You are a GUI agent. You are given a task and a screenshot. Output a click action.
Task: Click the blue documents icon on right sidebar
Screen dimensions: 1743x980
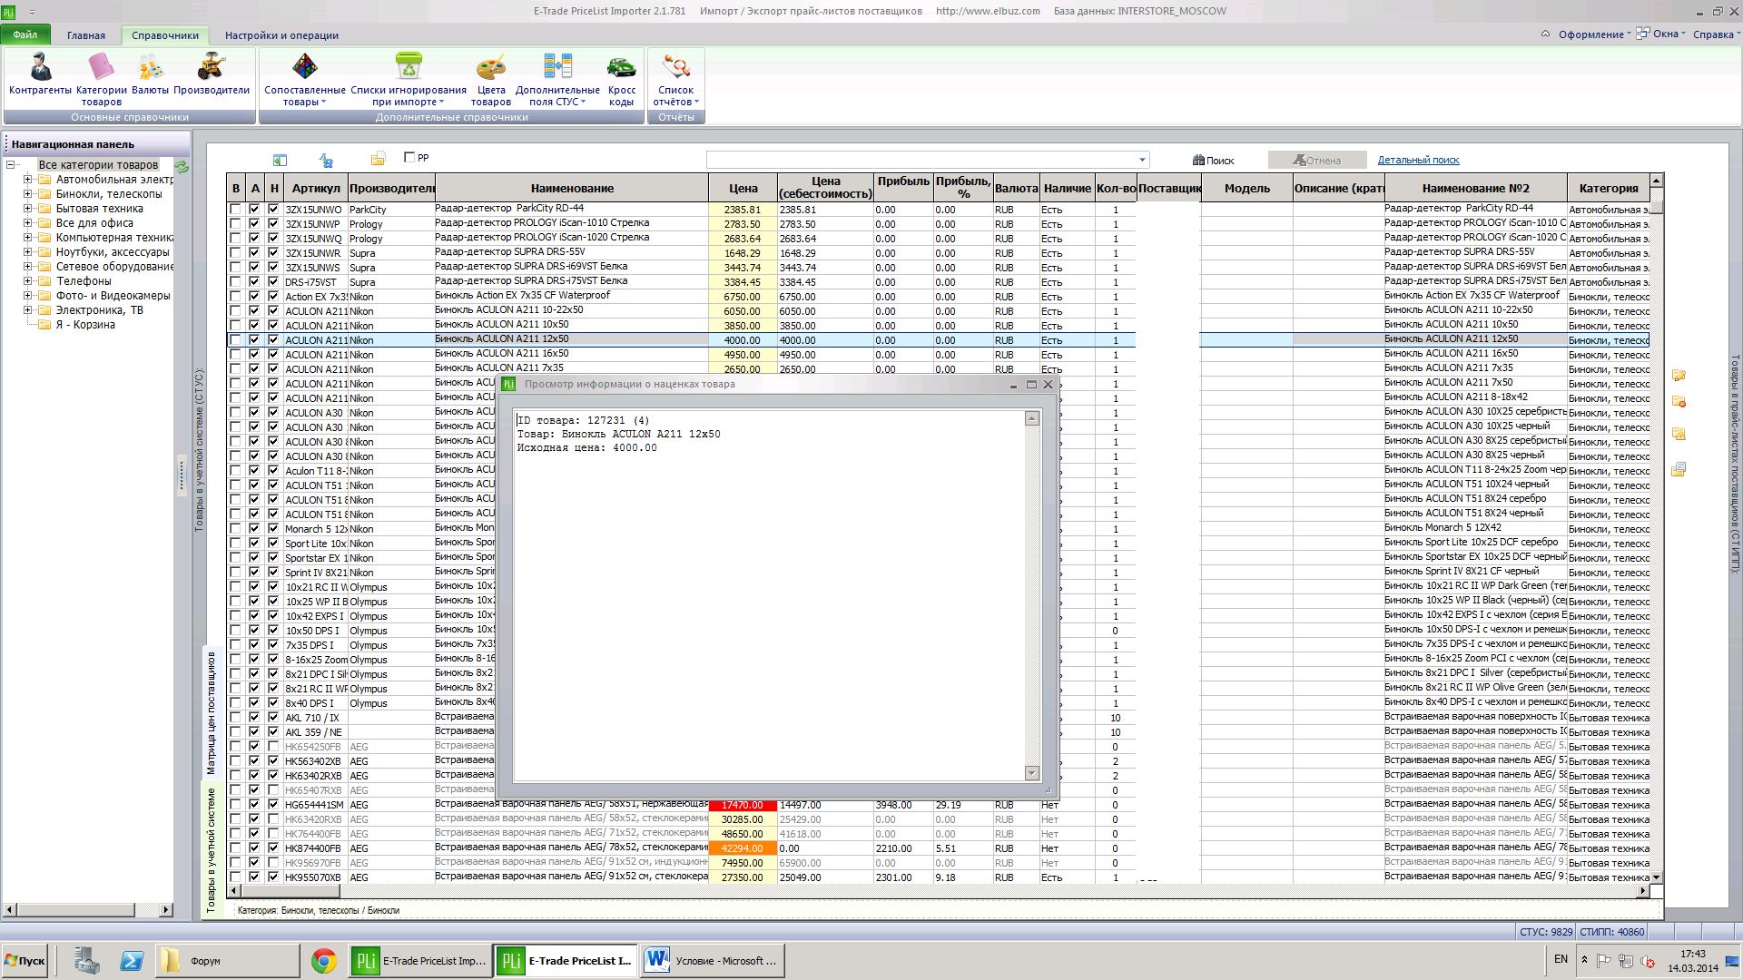(1679, 469)
